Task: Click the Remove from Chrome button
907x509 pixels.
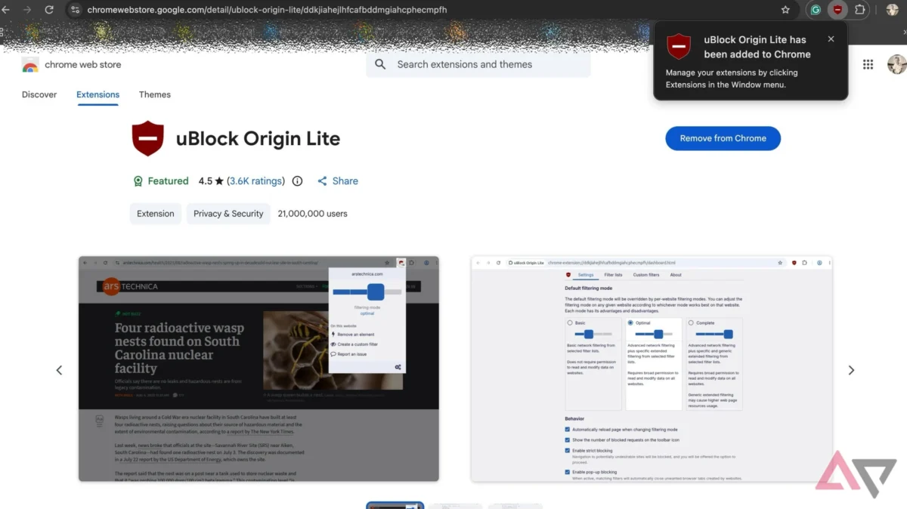Action: [x=723, y=138]
